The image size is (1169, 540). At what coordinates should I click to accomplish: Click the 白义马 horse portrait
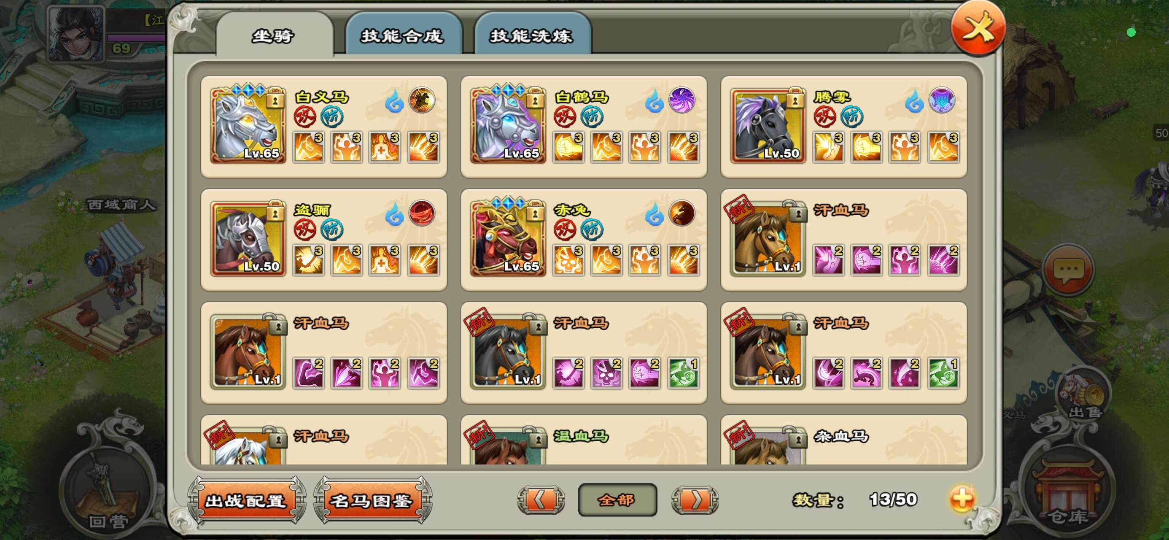pos(248,124)
